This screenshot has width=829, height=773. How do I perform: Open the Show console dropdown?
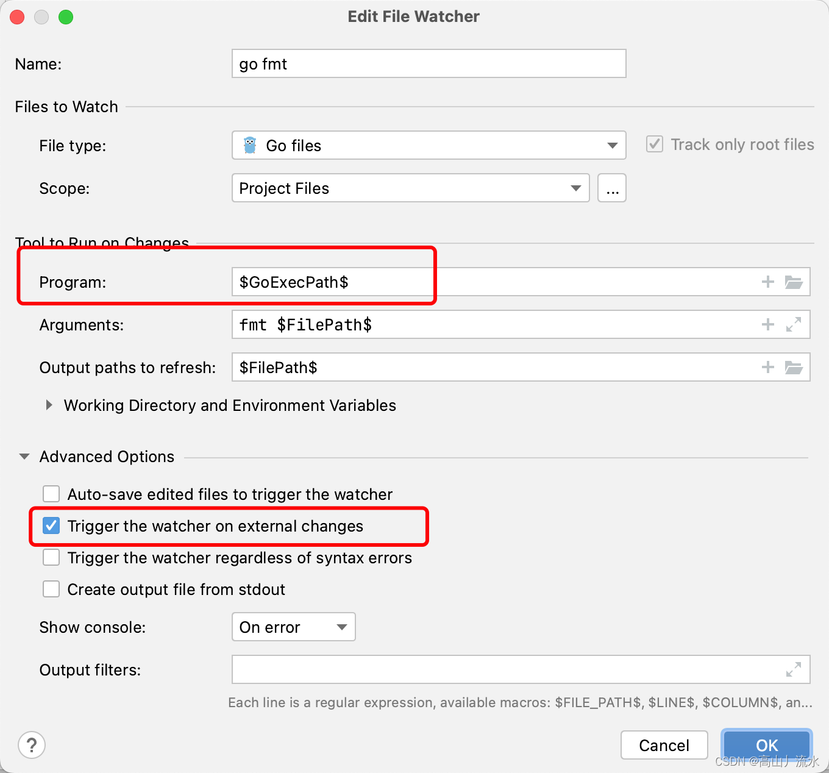[x=294, y=627]
